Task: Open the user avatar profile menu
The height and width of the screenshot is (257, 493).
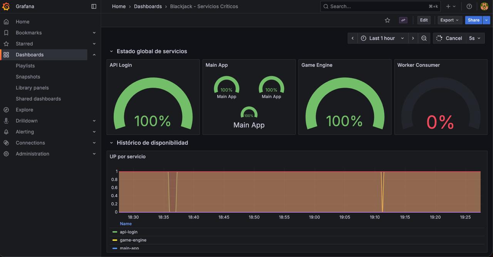Action: point(485,6)
